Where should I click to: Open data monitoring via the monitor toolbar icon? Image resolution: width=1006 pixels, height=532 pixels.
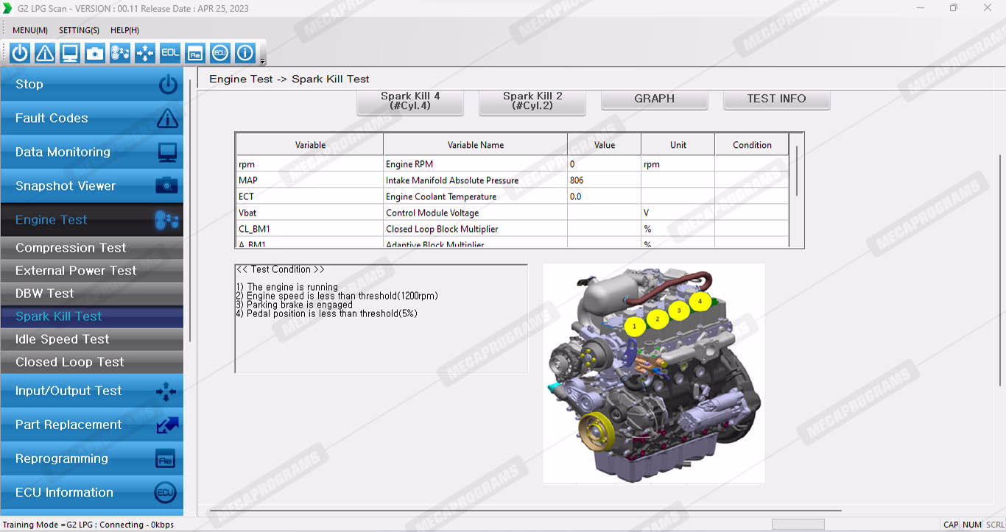click(70, 53)
